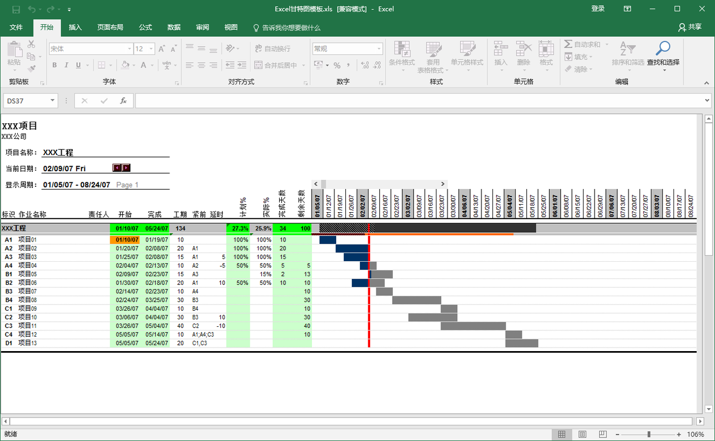Screen dimensions: 715x441
Task: Toggle center horizontal alignment
Action: (x=202, y=65)
